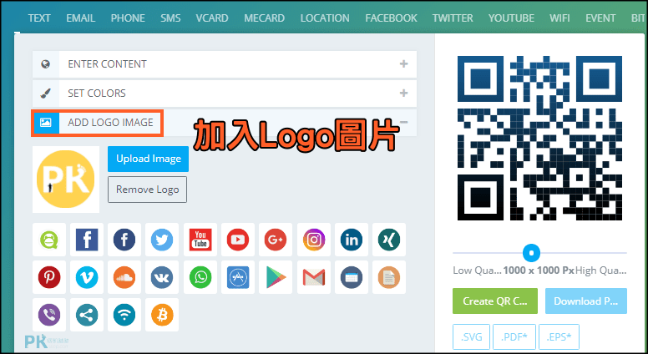Viewport: 648px width, 354px height.
Task: Open the TEXT tab
Action: 39,18
